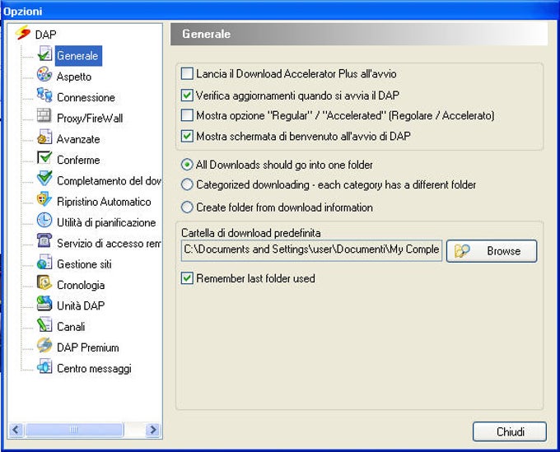Click the Browse button
Image resolution: width=560 pixels, height=452 pixels.
point(492,251)
